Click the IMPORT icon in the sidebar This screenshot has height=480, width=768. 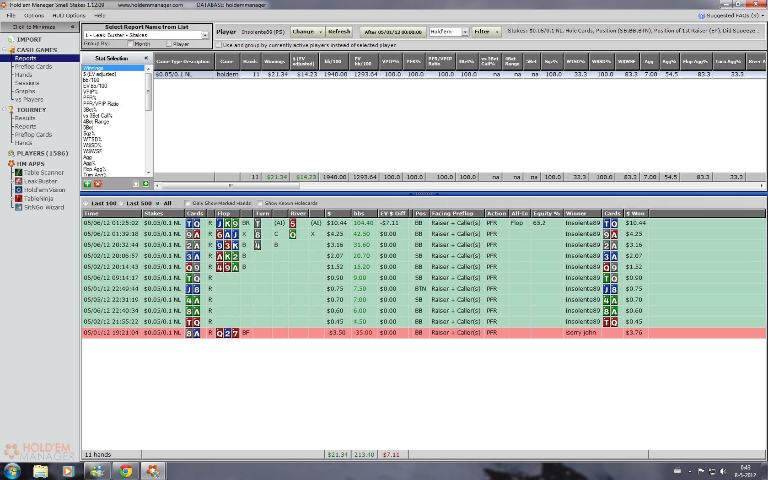point(11,39)
